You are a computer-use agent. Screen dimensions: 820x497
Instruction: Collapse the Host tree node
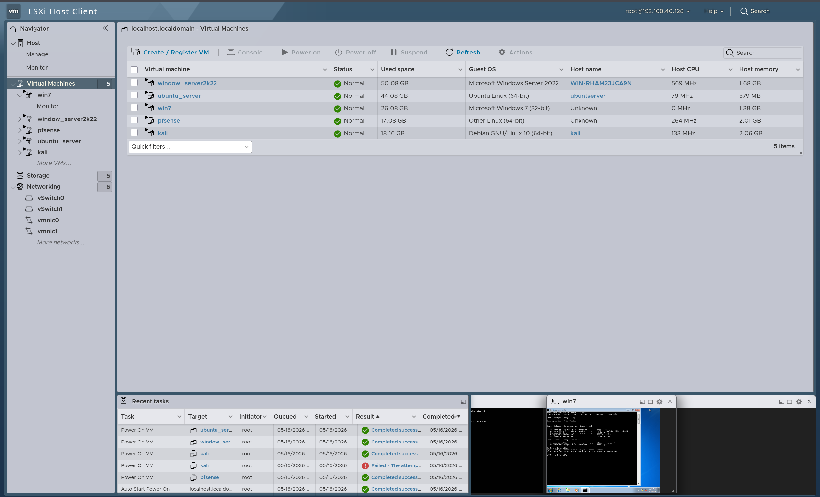(x=13, y=43)
